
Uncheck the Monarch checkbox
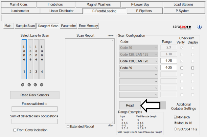coord(175,117)
